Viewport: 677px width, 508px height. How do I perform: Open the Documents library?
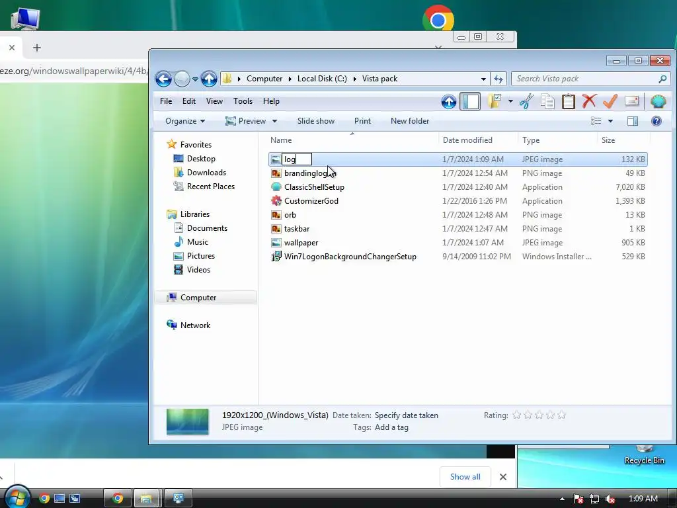207,228
